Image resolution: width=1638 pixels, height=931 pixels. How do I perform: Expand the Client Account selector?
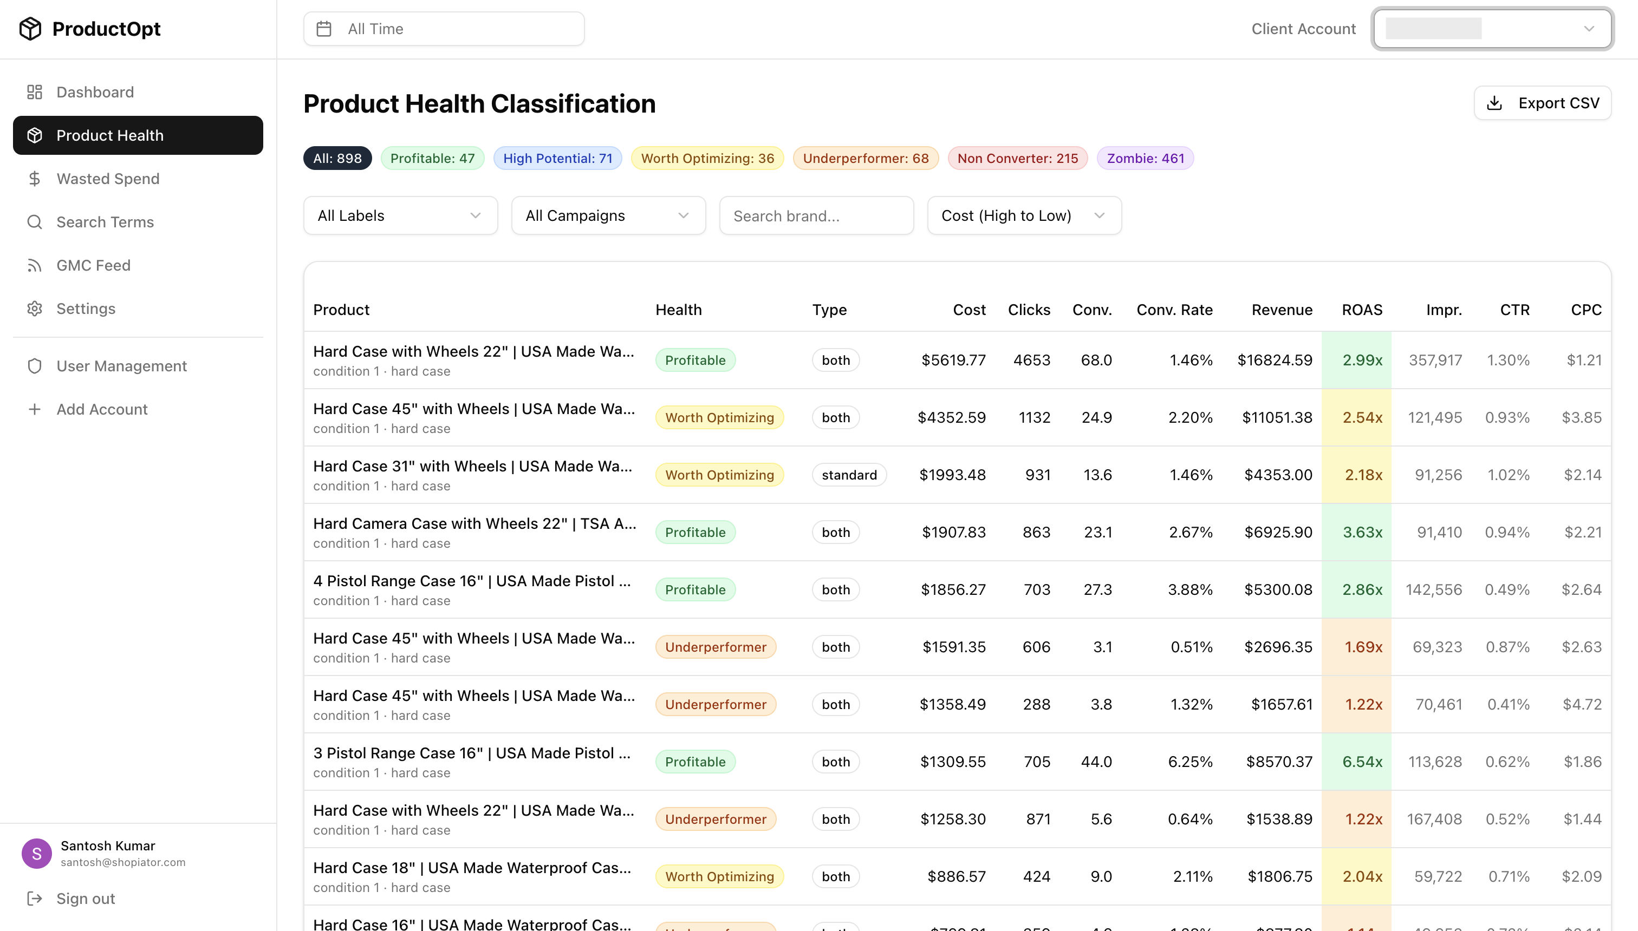pos(1492,29)
